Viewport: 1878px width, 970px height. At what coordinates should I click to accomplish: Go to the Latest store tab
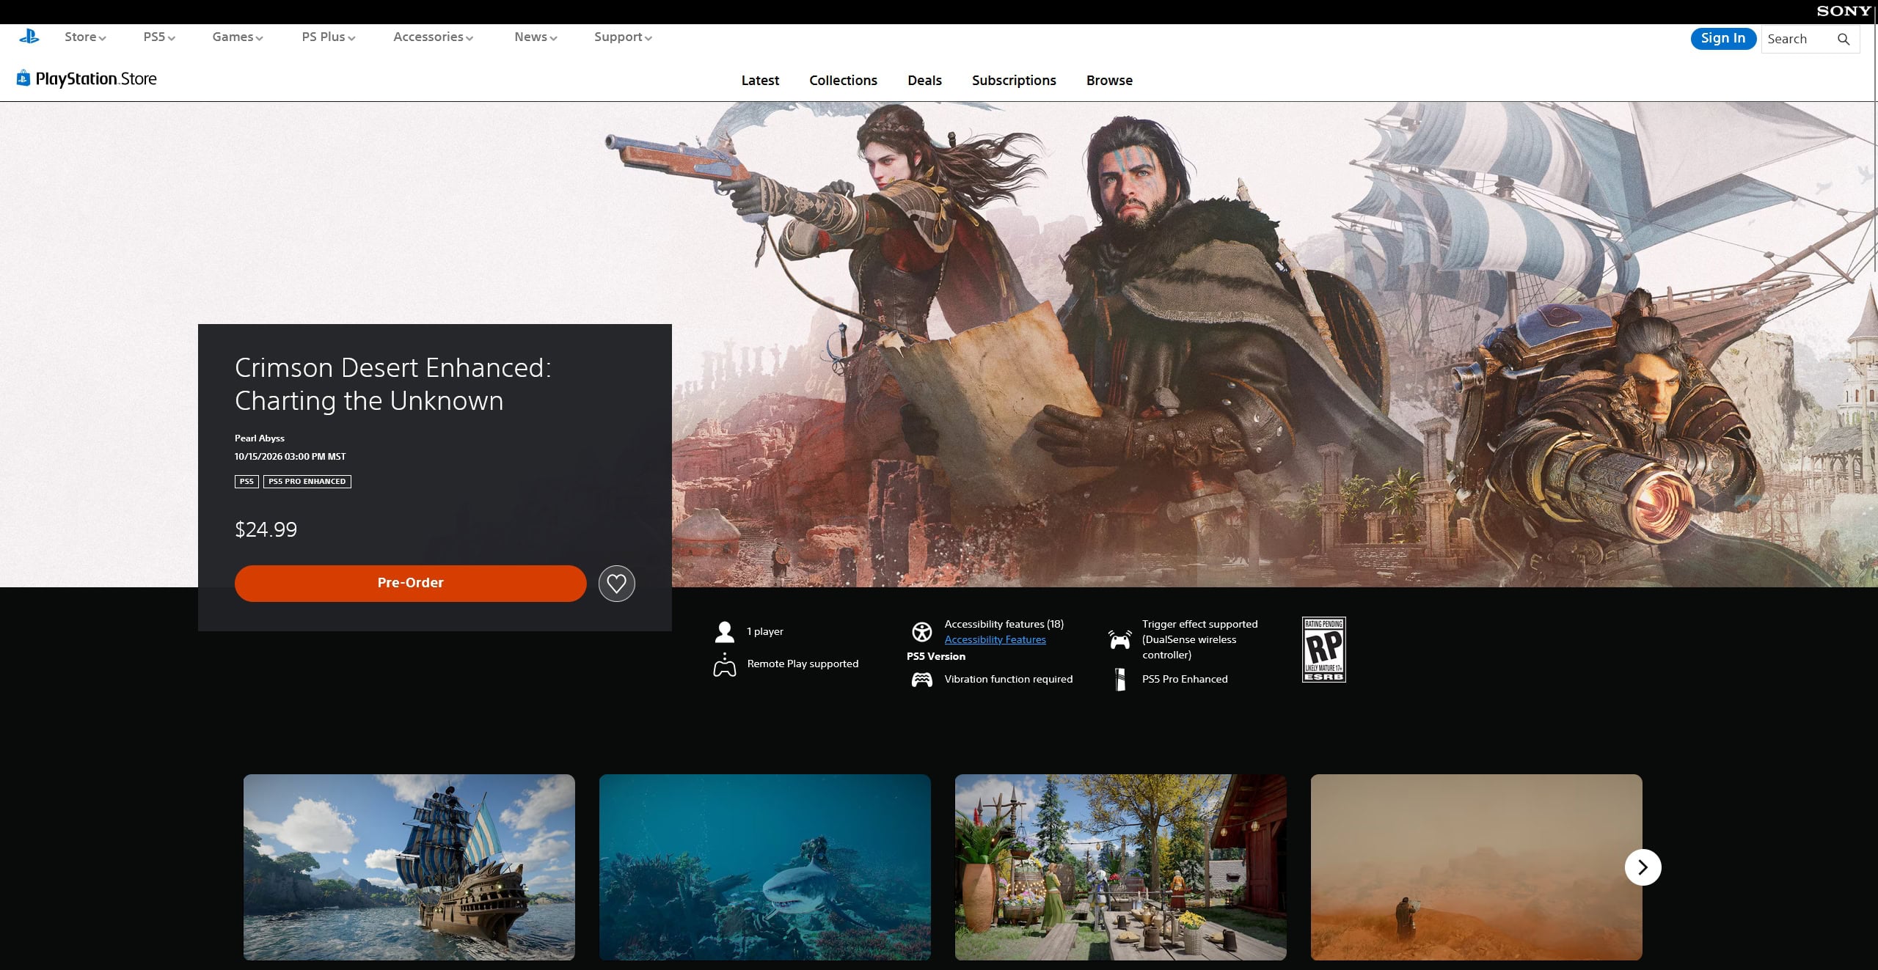click(x=760, y=81)
